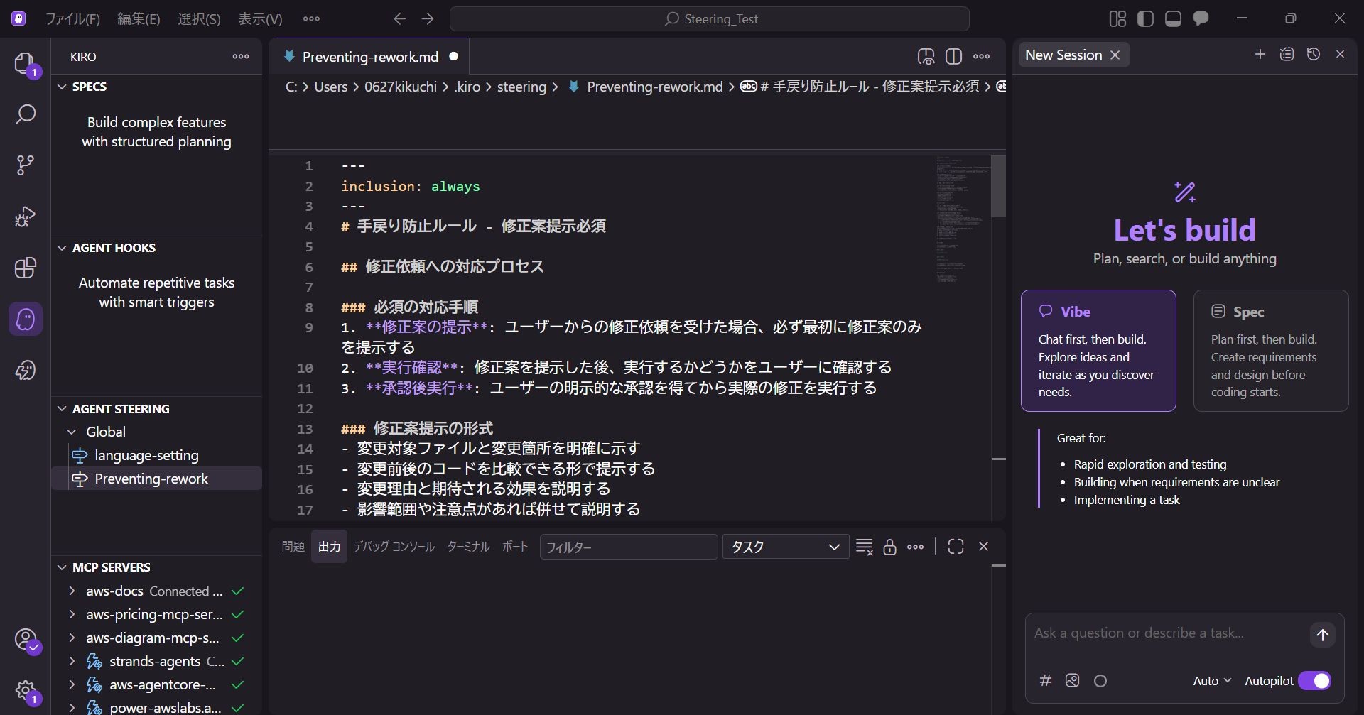Viewport: 1364px width, 715px height.
Task: Open the Run and Debug panel
Action: 26,216
